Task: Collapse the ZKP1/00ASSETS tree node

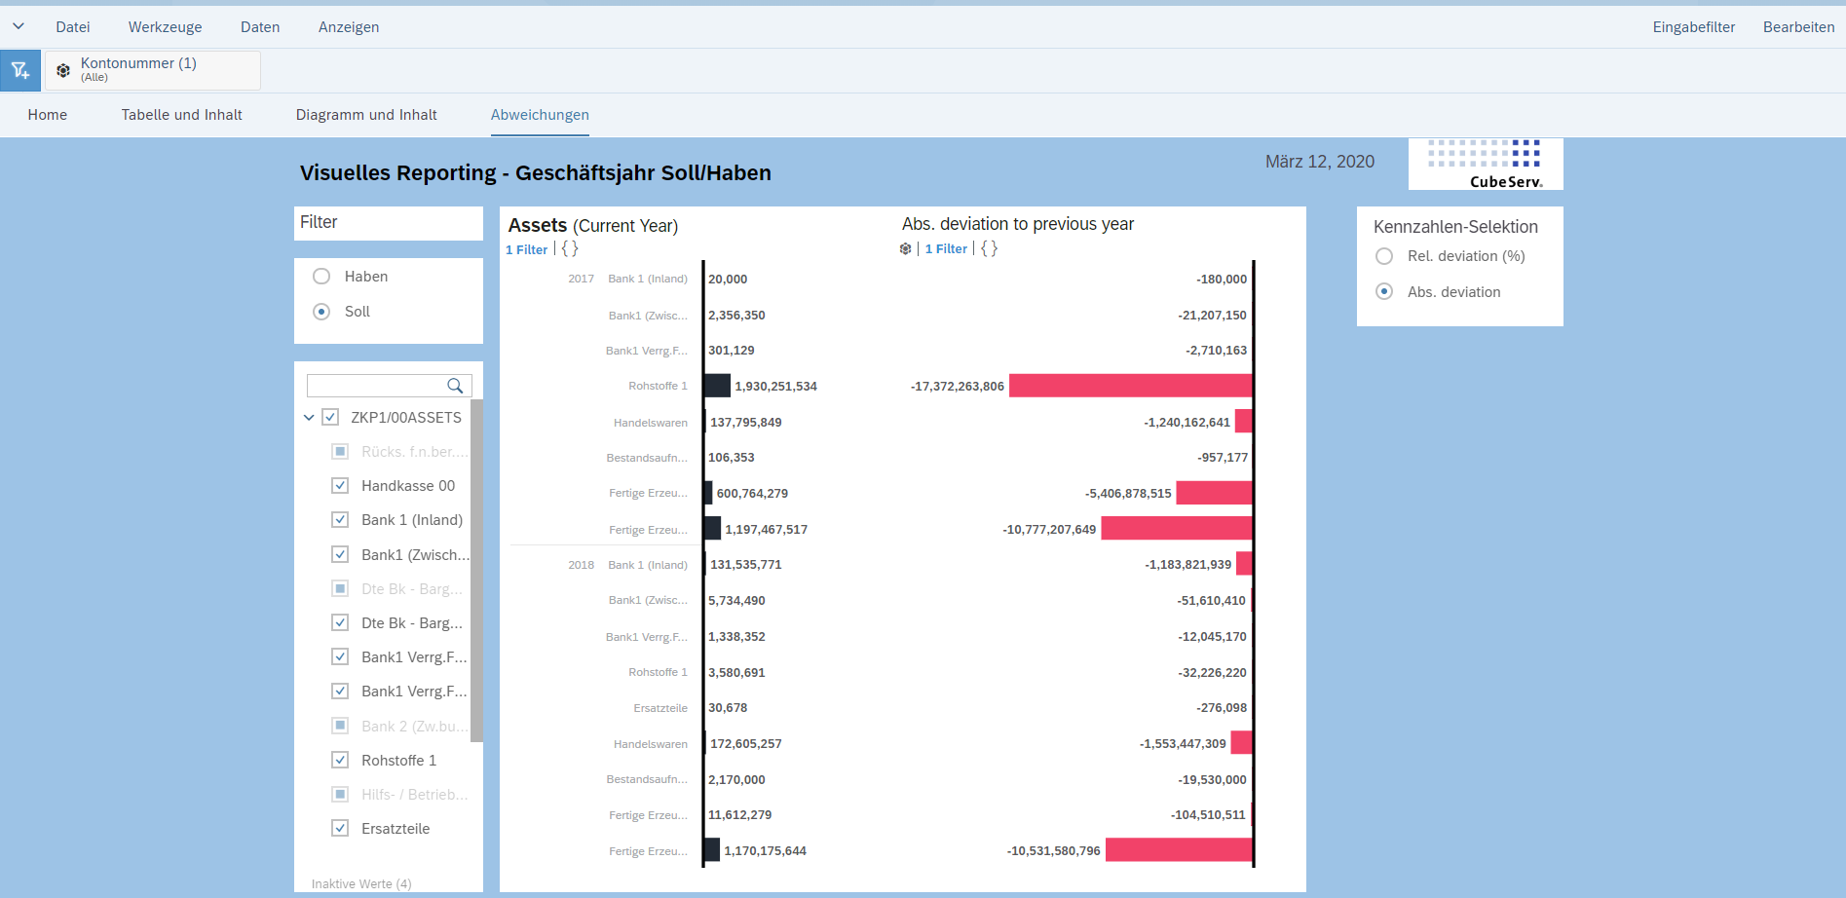Action: (x=308, y=416)
